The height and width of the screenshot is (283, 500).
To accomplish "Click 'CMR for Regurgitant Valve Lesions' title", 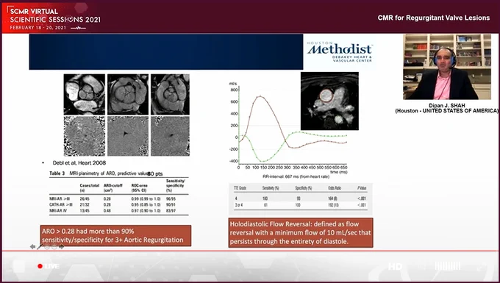I will tap(434, 18).
